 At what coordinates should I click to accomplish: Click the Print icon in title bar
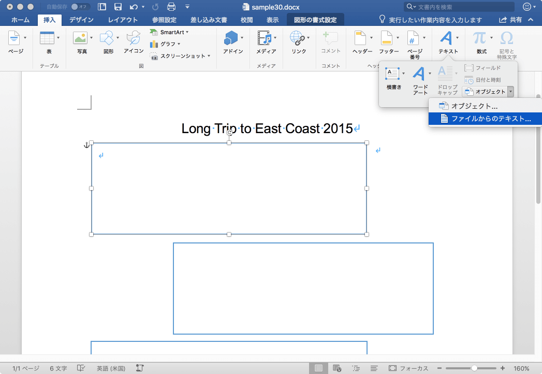coord(171,7)
